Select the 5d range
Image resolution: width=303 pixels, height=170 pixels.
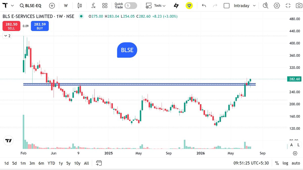[x=14, y=163]
